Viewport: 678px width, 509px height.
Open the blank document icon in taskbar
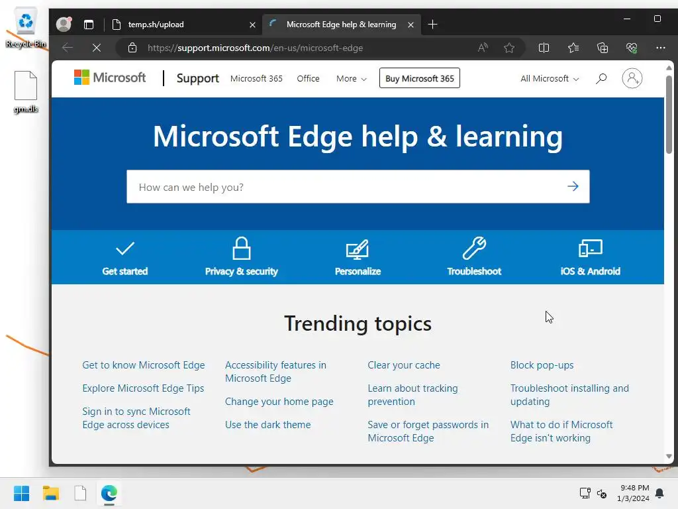[x=80, y=493]
